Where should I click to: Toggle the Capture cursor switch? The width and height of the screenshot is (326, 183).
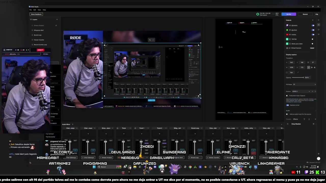[x=288, y=105]
